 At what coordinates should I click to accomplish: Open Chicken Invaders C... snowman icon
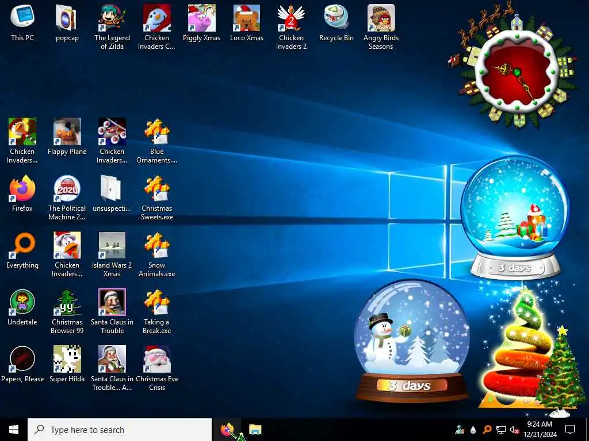[156, 27]
